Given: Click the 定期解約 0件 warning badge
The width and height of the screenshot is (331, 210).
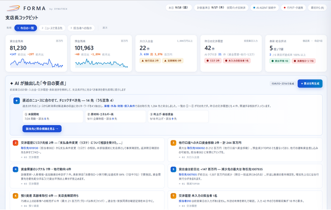Looking at the screenshot, I should click(x=173, y=61).
